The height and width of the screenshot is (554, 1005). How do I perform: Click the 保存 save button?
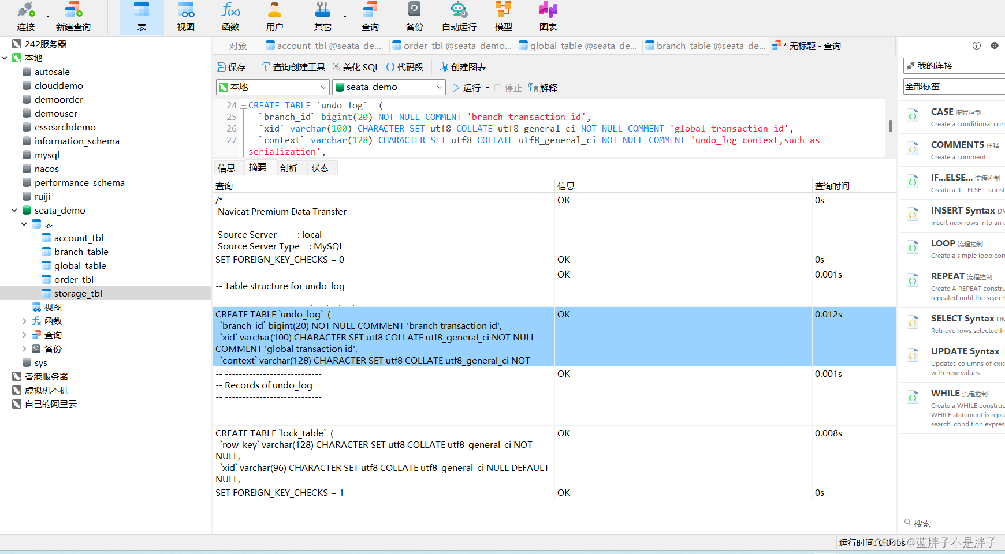coord(231,67)
